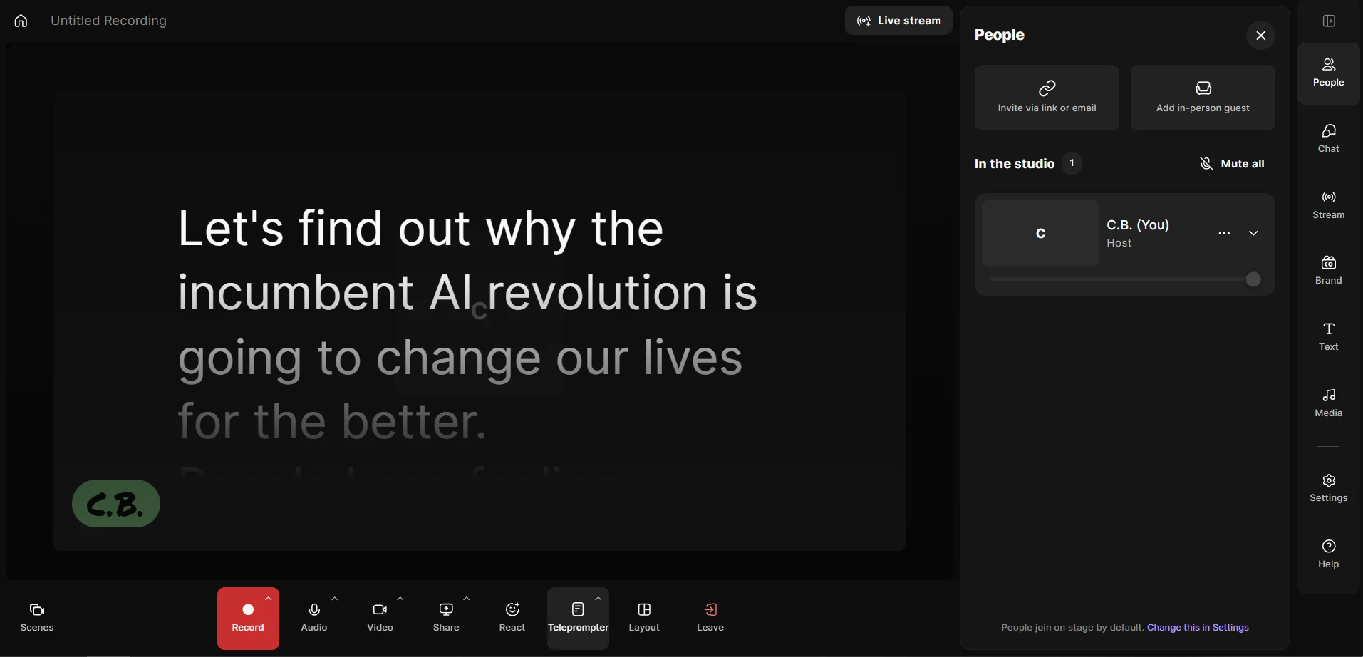Close the People panel
Viewport: 1363px width, 657px height.
(1261, 36)
